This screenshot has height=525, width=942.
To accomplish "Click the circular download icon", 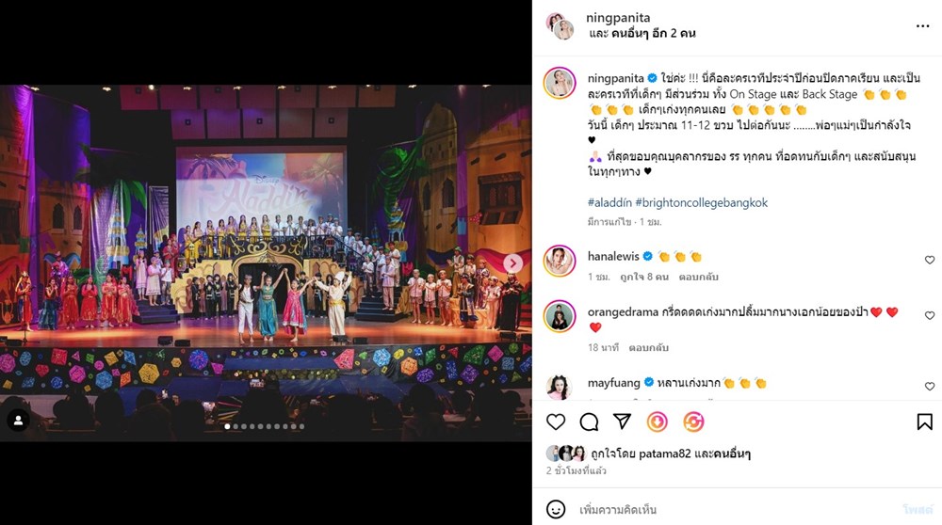I will 657,422.
